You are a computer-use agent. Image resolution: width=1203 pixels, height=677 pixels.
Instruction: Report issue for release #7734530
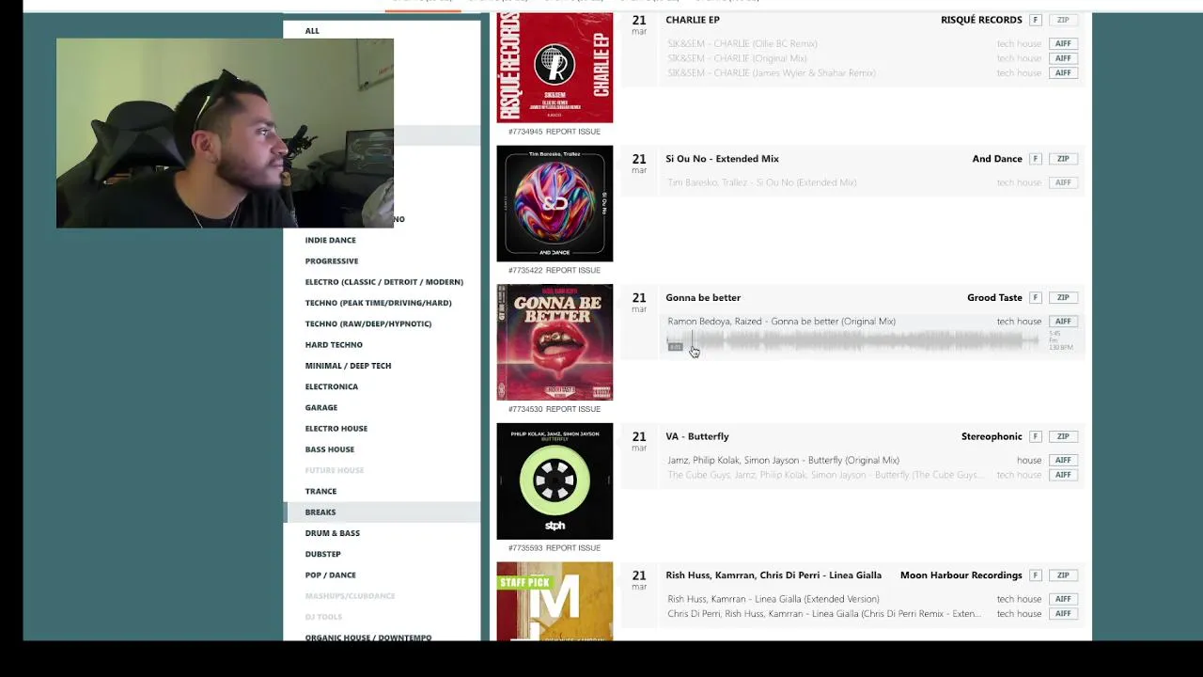(572, 409)
